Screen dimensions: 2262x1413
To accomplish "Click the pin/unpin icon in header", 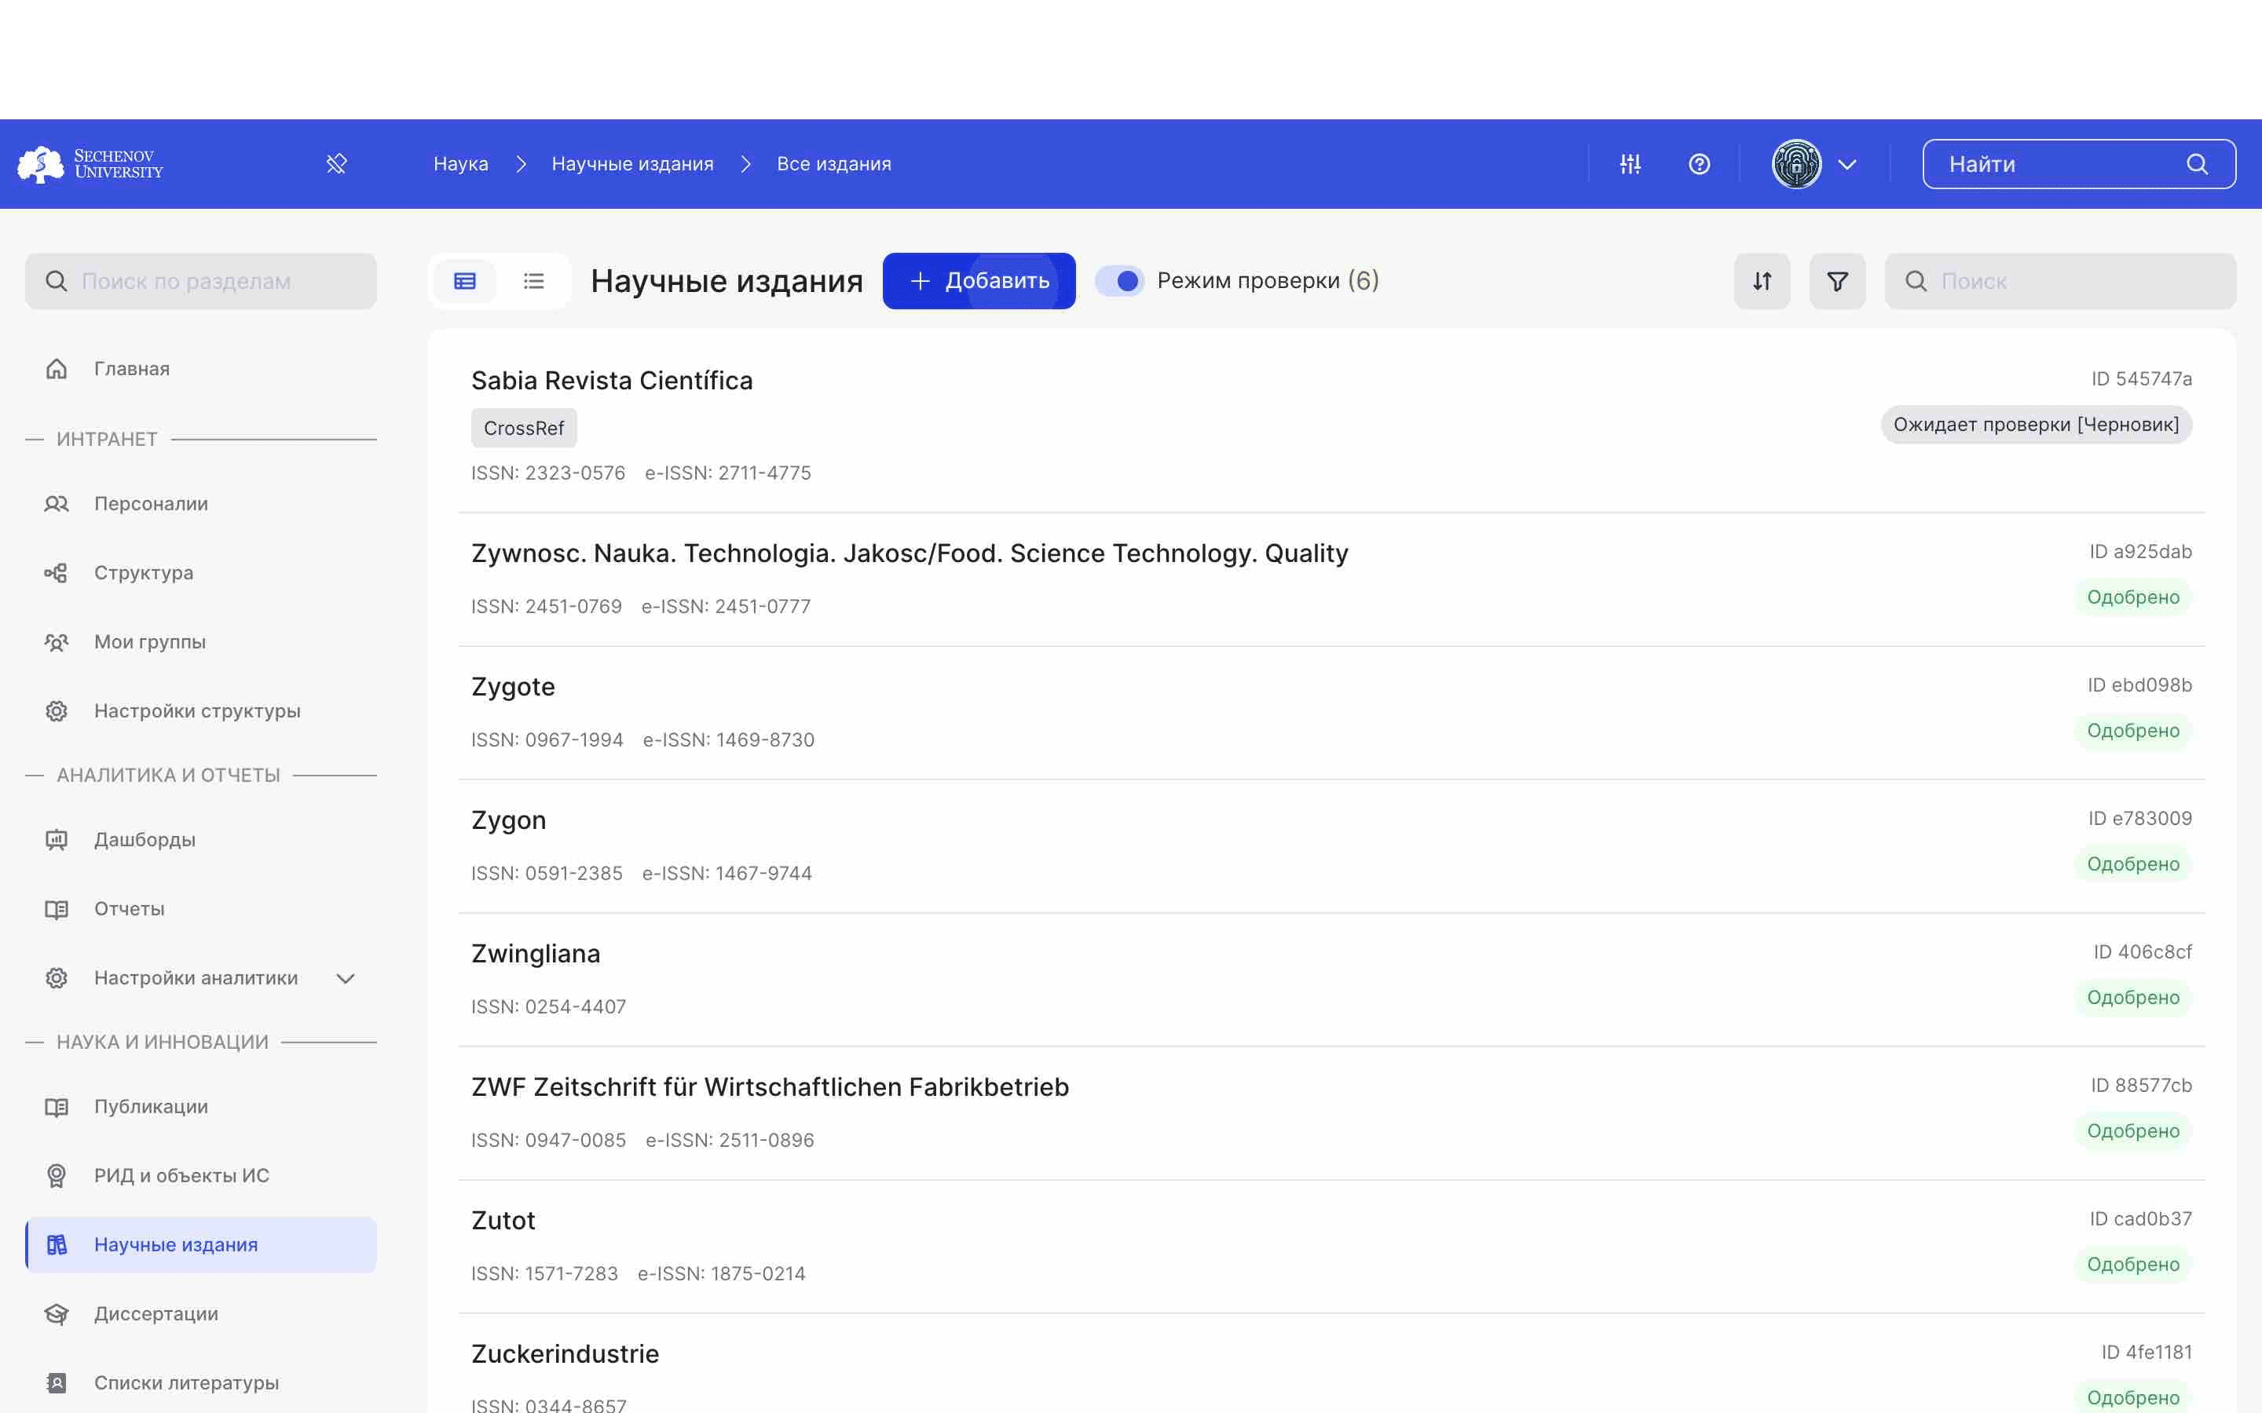I will click(337, 162).
